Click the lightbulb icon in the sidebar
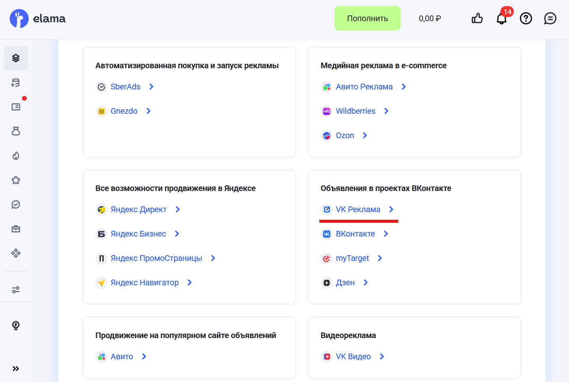569x382 pixels. click(16, 326)
